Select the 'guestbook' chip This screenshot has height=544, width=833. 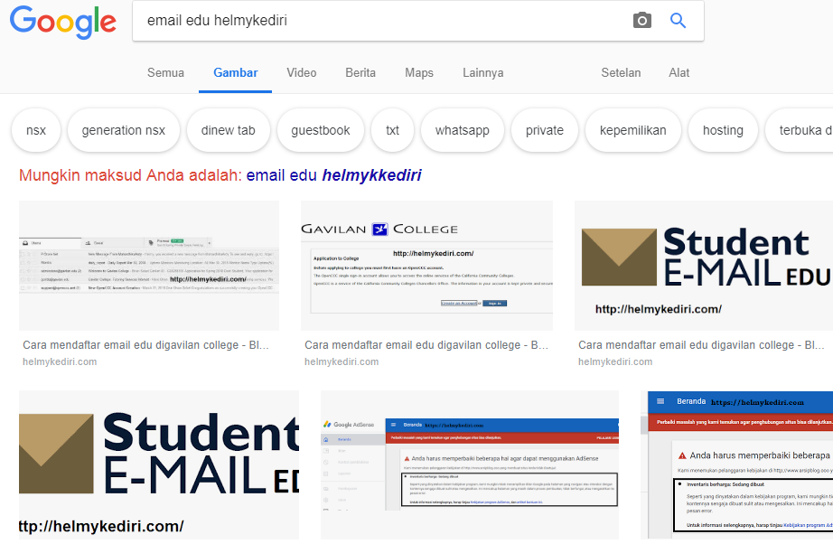click(321, 130)
